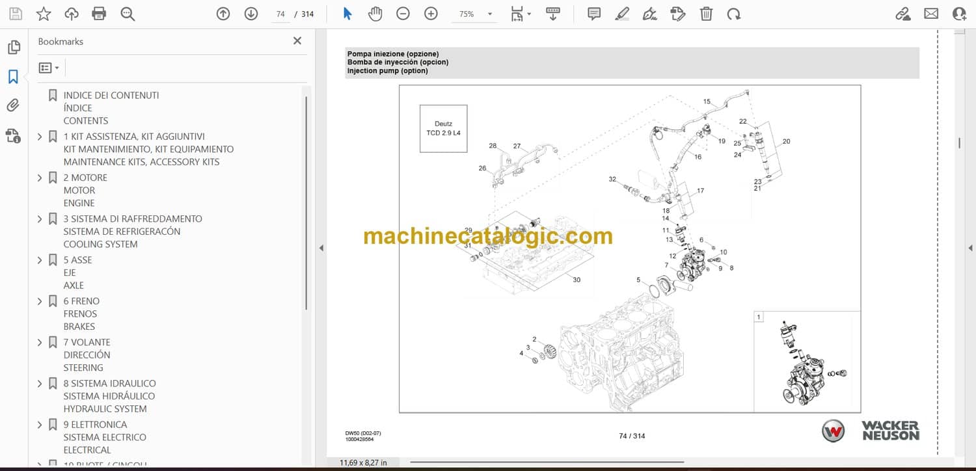976x471 pixels.
Task: Click the zoom out minus button
Action: point(403,14)
